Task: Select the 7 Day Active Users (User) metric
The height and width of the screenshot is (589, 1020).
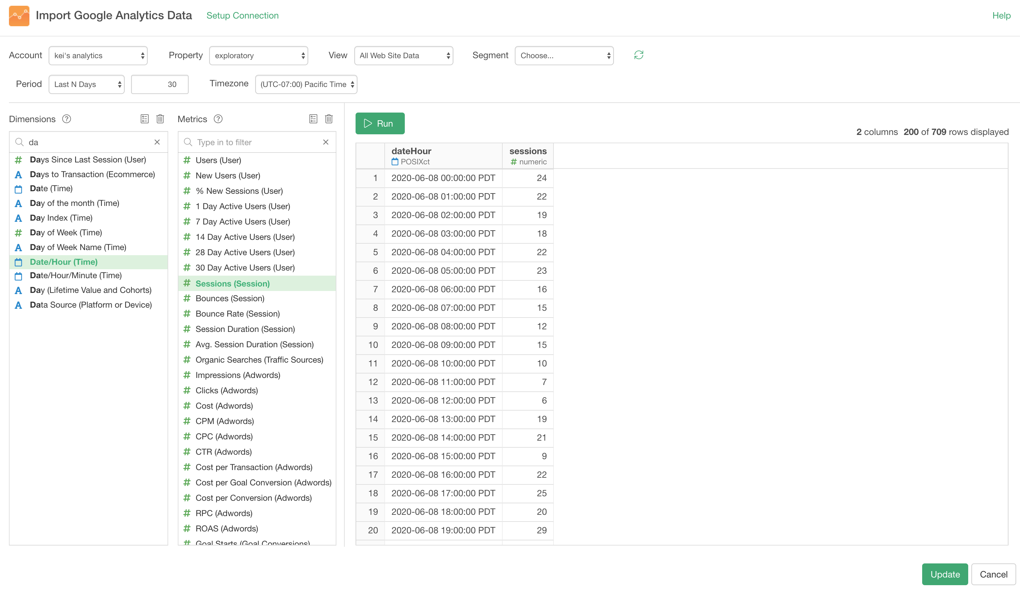Action: point(257,222)
